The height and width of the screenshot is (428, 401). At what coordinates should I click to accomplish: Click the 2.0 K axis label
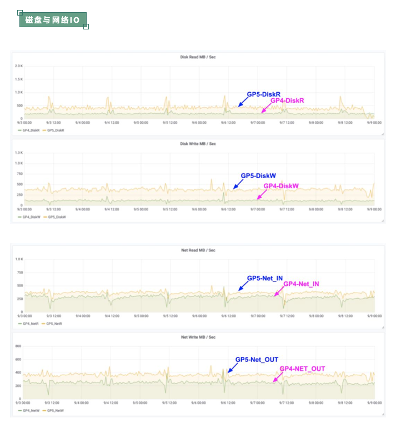coord(19,66)
